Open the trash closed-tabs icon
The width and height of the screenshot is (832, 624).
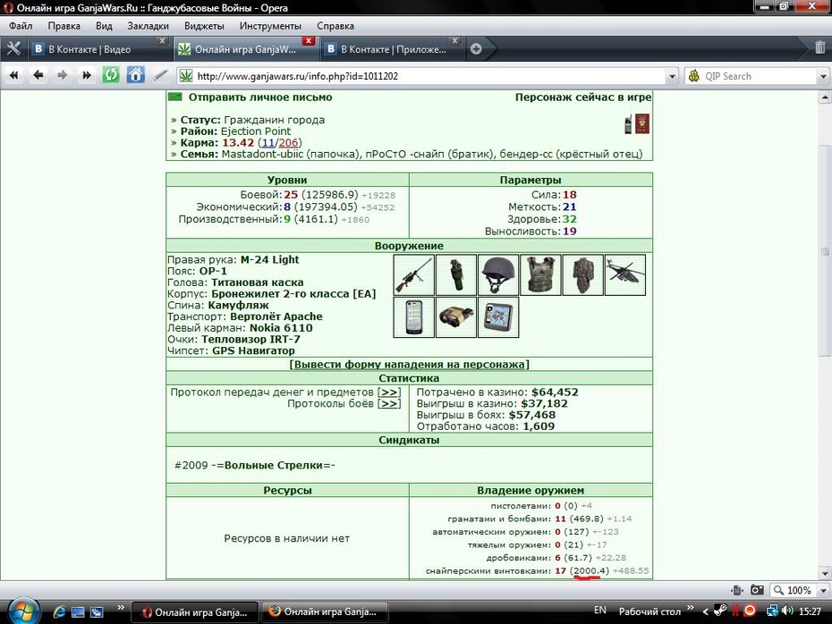tap(819, 48)
